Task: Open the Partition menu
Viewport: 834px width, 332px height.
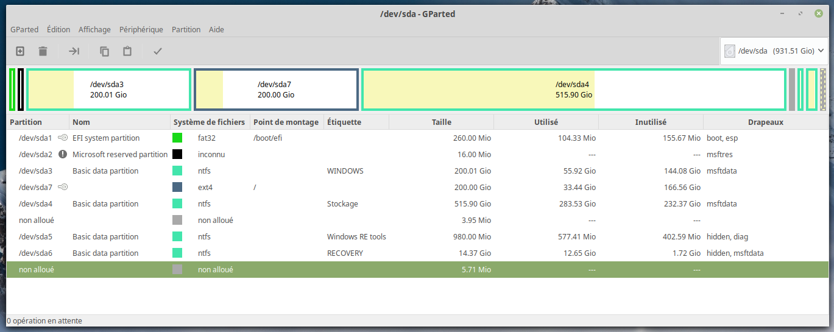Action: pyautogui.click(x=186, y=29)
